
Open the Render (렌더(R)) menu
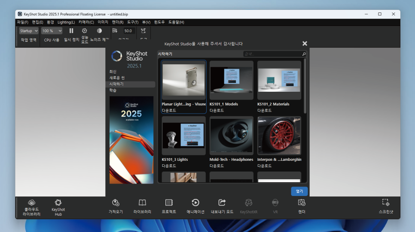click(118, 22)
